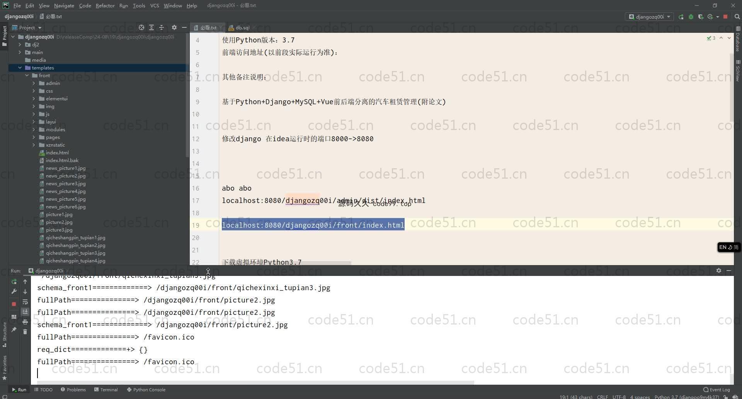Screen dimensions: 742x399
Task: Open the Terminal tool window
Action: point(106,389)
